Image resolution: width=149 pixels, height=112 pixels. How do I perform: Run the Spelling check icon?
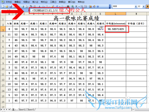tap(31, 6)
